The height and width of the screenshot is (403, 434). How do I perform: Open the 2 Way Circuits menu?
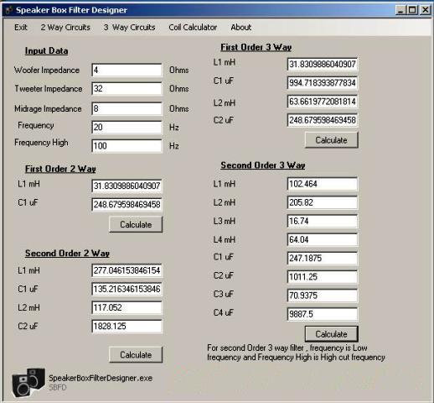(x=65, y=28)
